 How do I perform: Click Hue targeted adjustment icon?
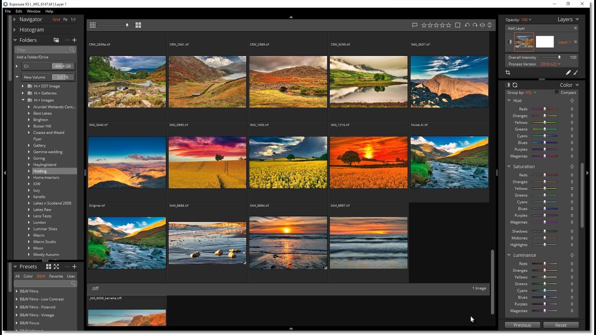572,100
